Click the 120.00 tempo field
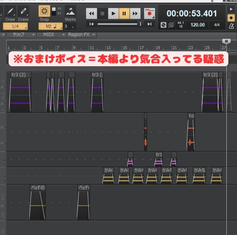This screenshot has width=237, height=235. tap(198, 25)
